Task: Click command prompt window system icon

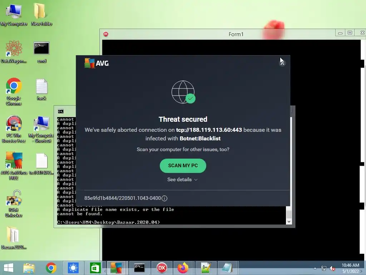Action: point(61,111)
